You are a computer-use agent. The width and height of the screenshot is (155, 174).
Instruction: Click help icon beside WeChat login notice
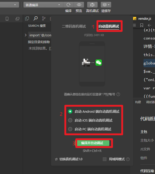point(118,94)
